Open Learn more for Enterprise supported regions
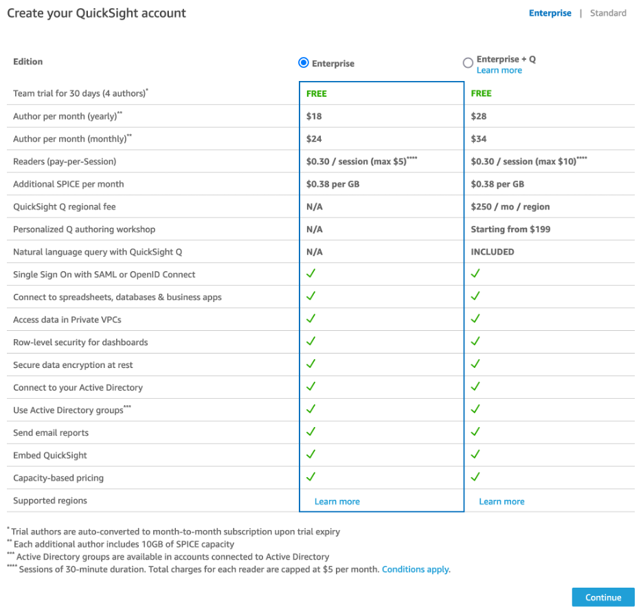This screenshot has height=611, width=643. point(337,501)
